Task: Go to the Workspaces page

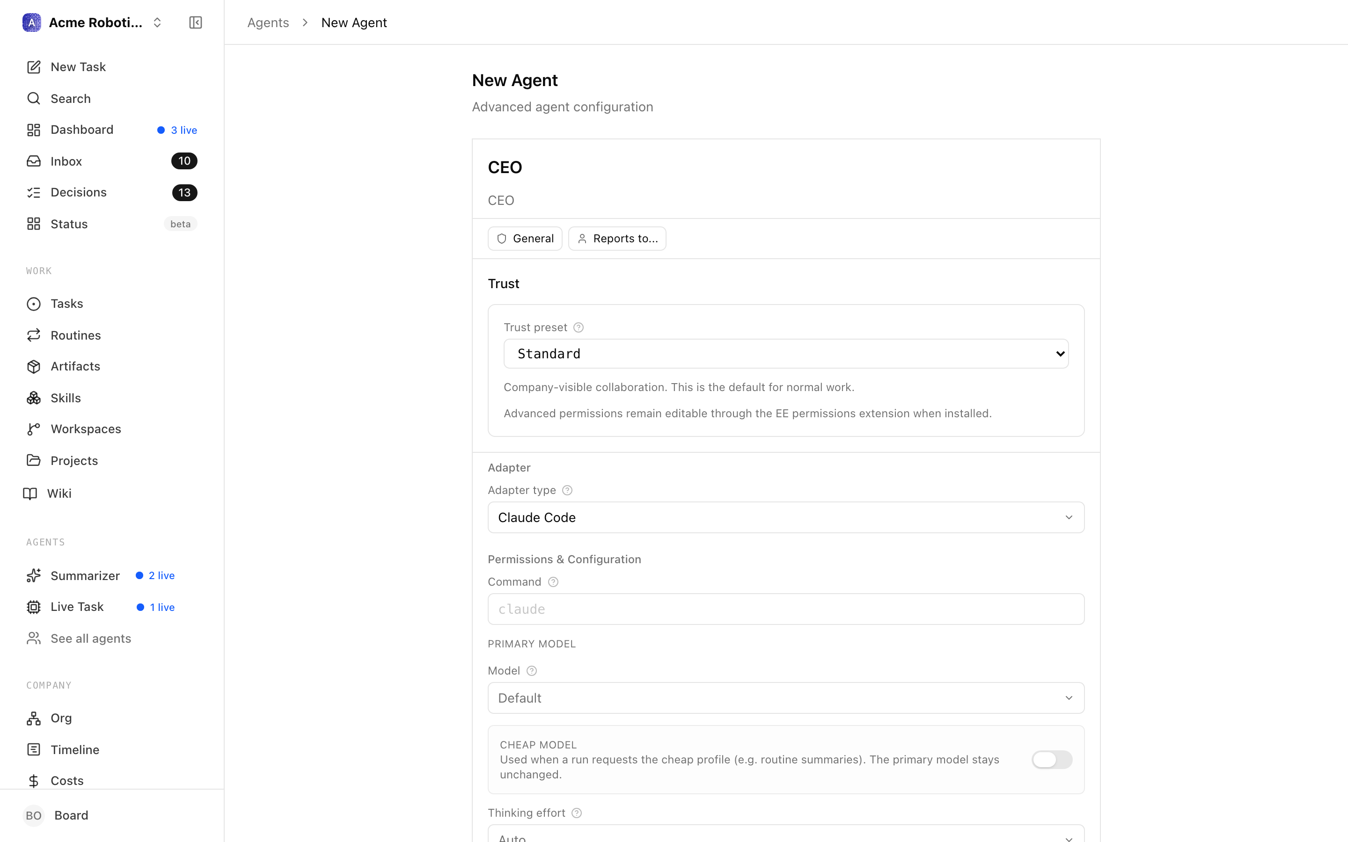Action: (111, 429)
